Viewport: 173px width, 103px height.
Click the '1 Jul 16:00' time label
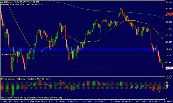pos(167,101)
